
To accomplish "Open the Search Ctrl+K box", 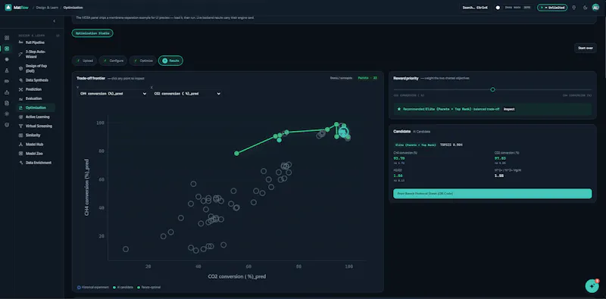I will 475,8.
